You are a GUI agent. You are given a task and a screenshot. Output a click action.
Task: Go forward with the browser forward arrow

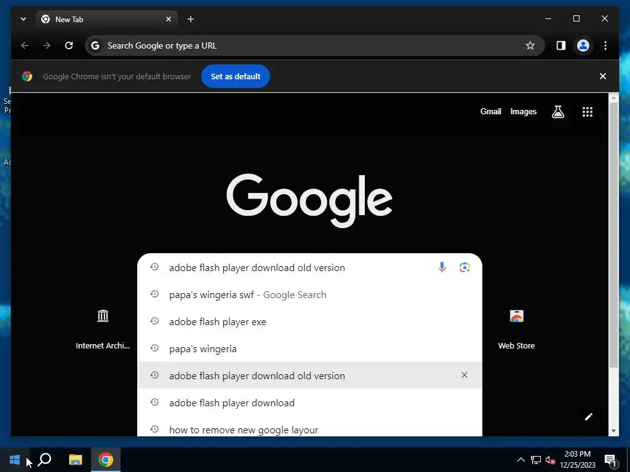(47, 45)
